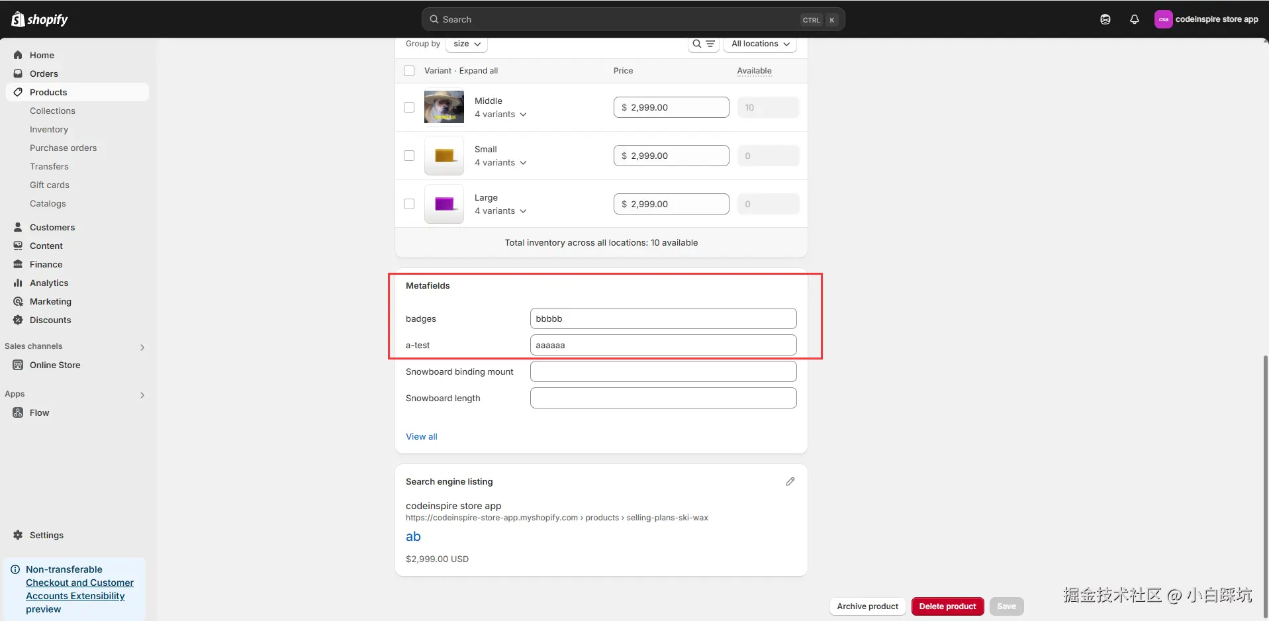This screenshot has height=621, width=1269.
Task: Tick the select-all variants checkbox
Action: (x=409, y=71)
